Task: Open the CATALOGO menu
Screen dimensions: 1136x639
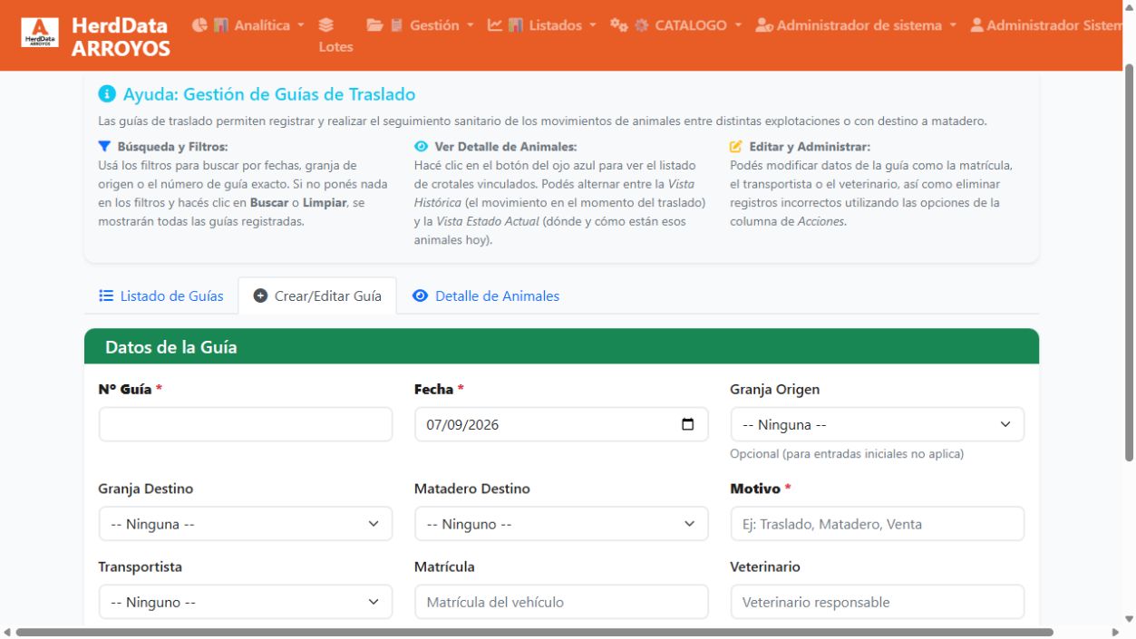Action: tap(675, 25)
